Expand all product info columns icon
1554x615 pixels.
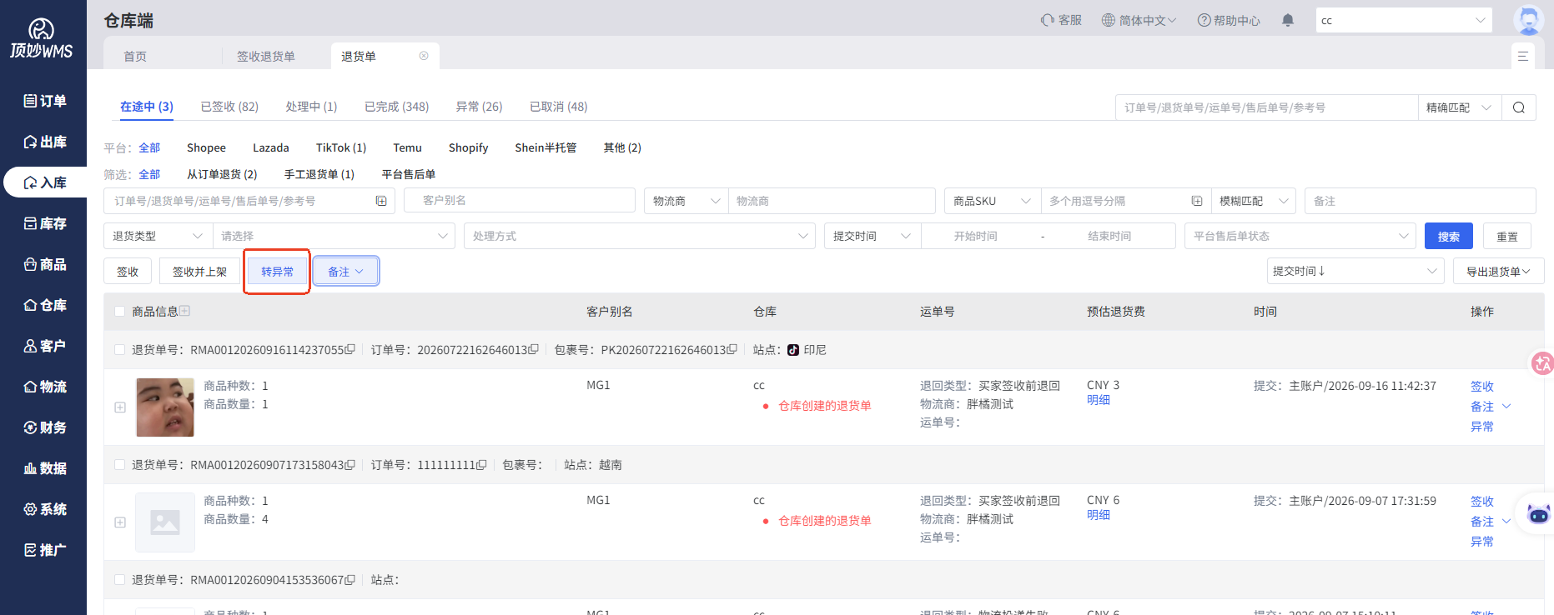tap(185, 311)
